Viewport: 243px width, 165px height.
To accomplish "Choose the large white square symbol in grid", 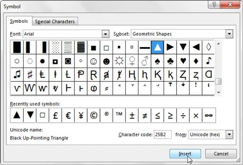I will pyautogui.click(x=106, y=47).
